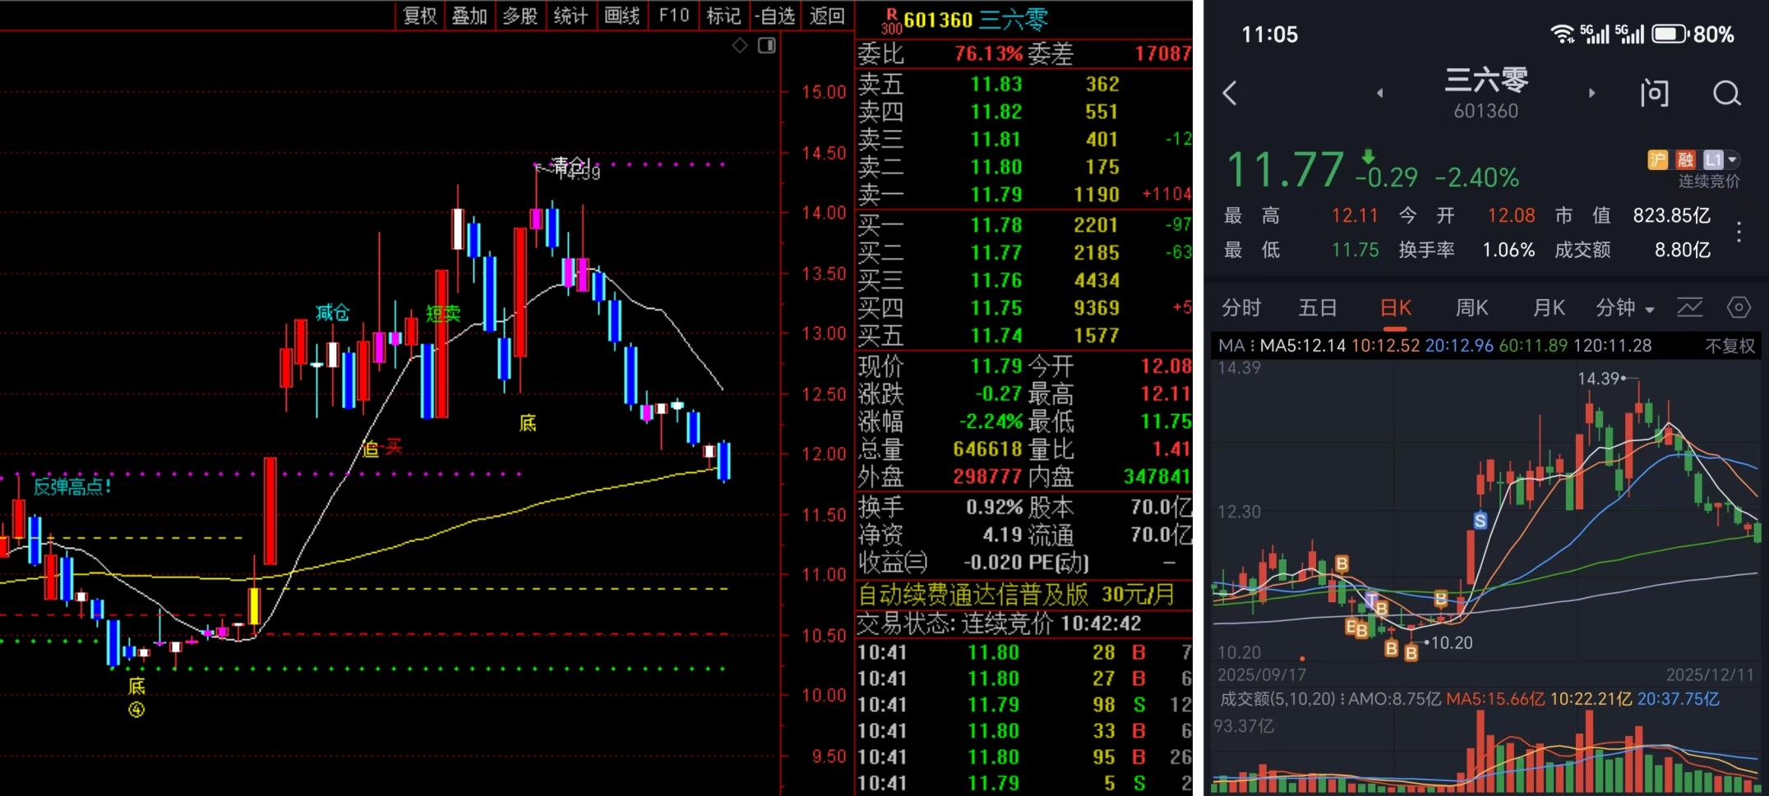
Task: Click the 10:41 tick row with volume 98
Action: click(x=1023, y=705)
